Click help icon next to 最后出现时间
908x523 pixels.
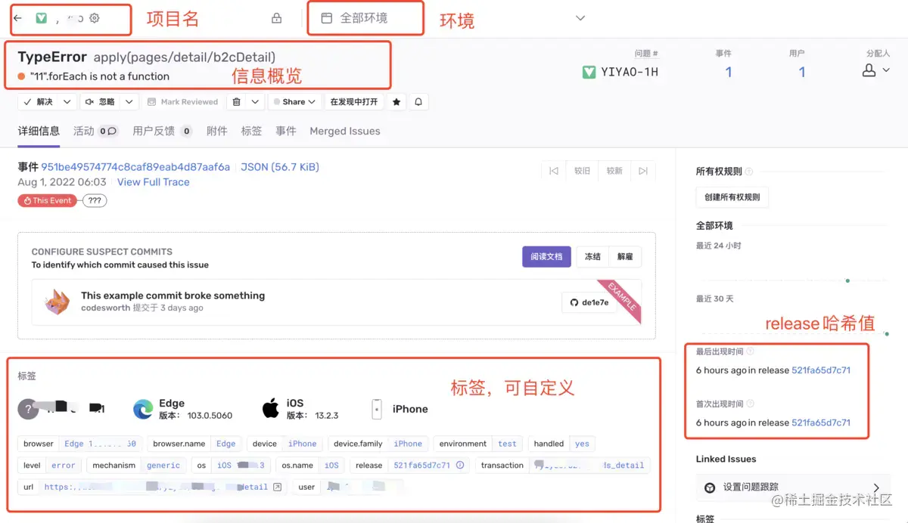point(750,351)
